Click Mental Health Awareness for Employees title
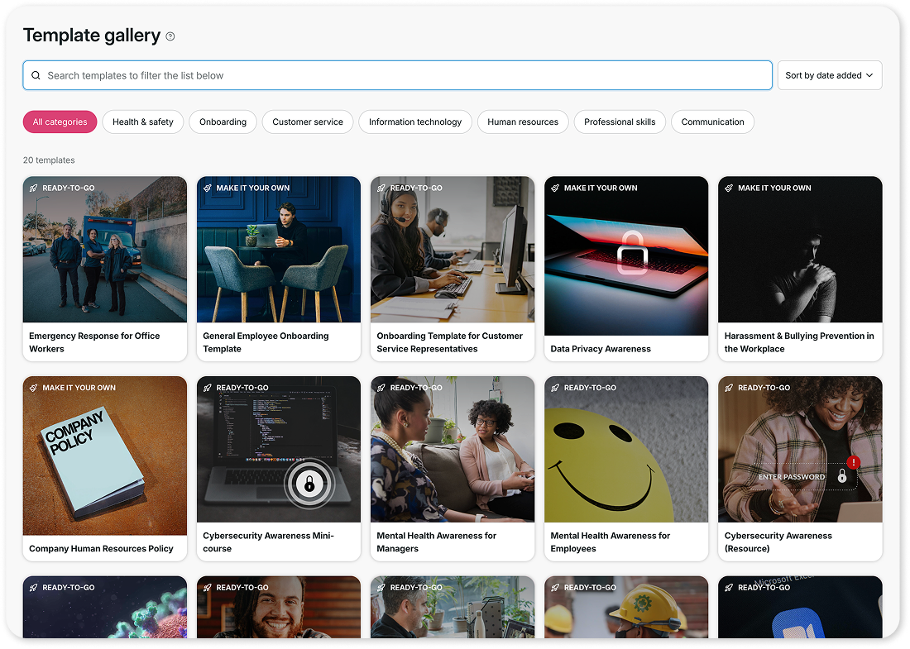The height and width of the screenshot is (649, 910). pos(610,542)
